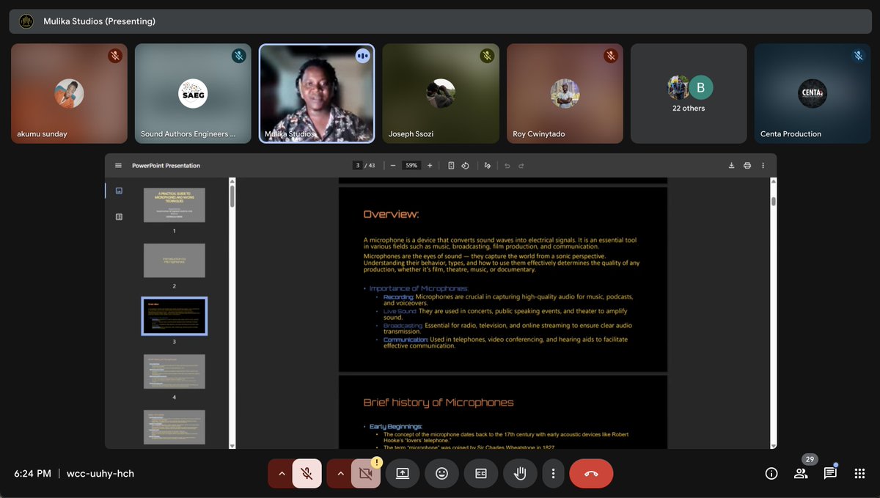The height and width of the screenshot is (498, 880).
Task: Click Mulika Studios presenter logo icon
Action: pyautogui.click(x=26, y=21)
